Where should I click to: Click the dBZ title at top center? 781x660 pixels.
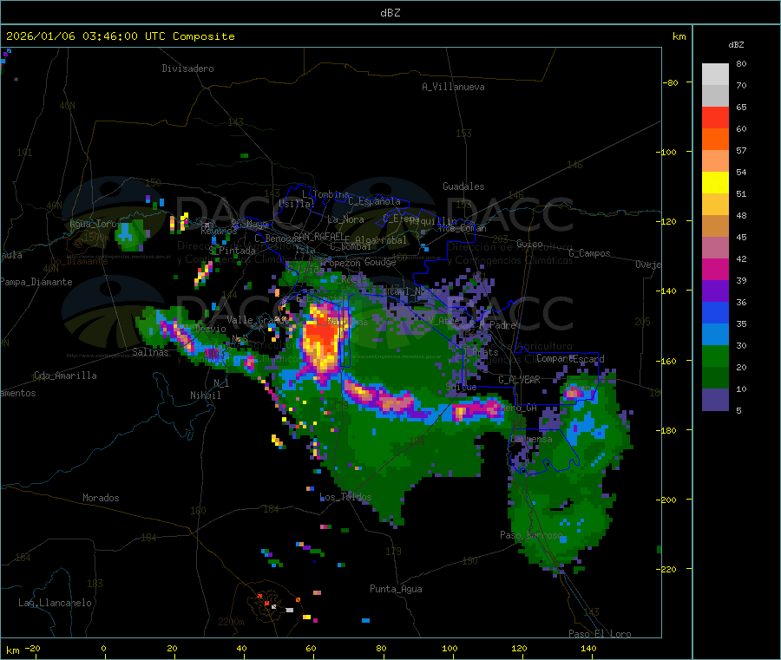tap(390, 13)
